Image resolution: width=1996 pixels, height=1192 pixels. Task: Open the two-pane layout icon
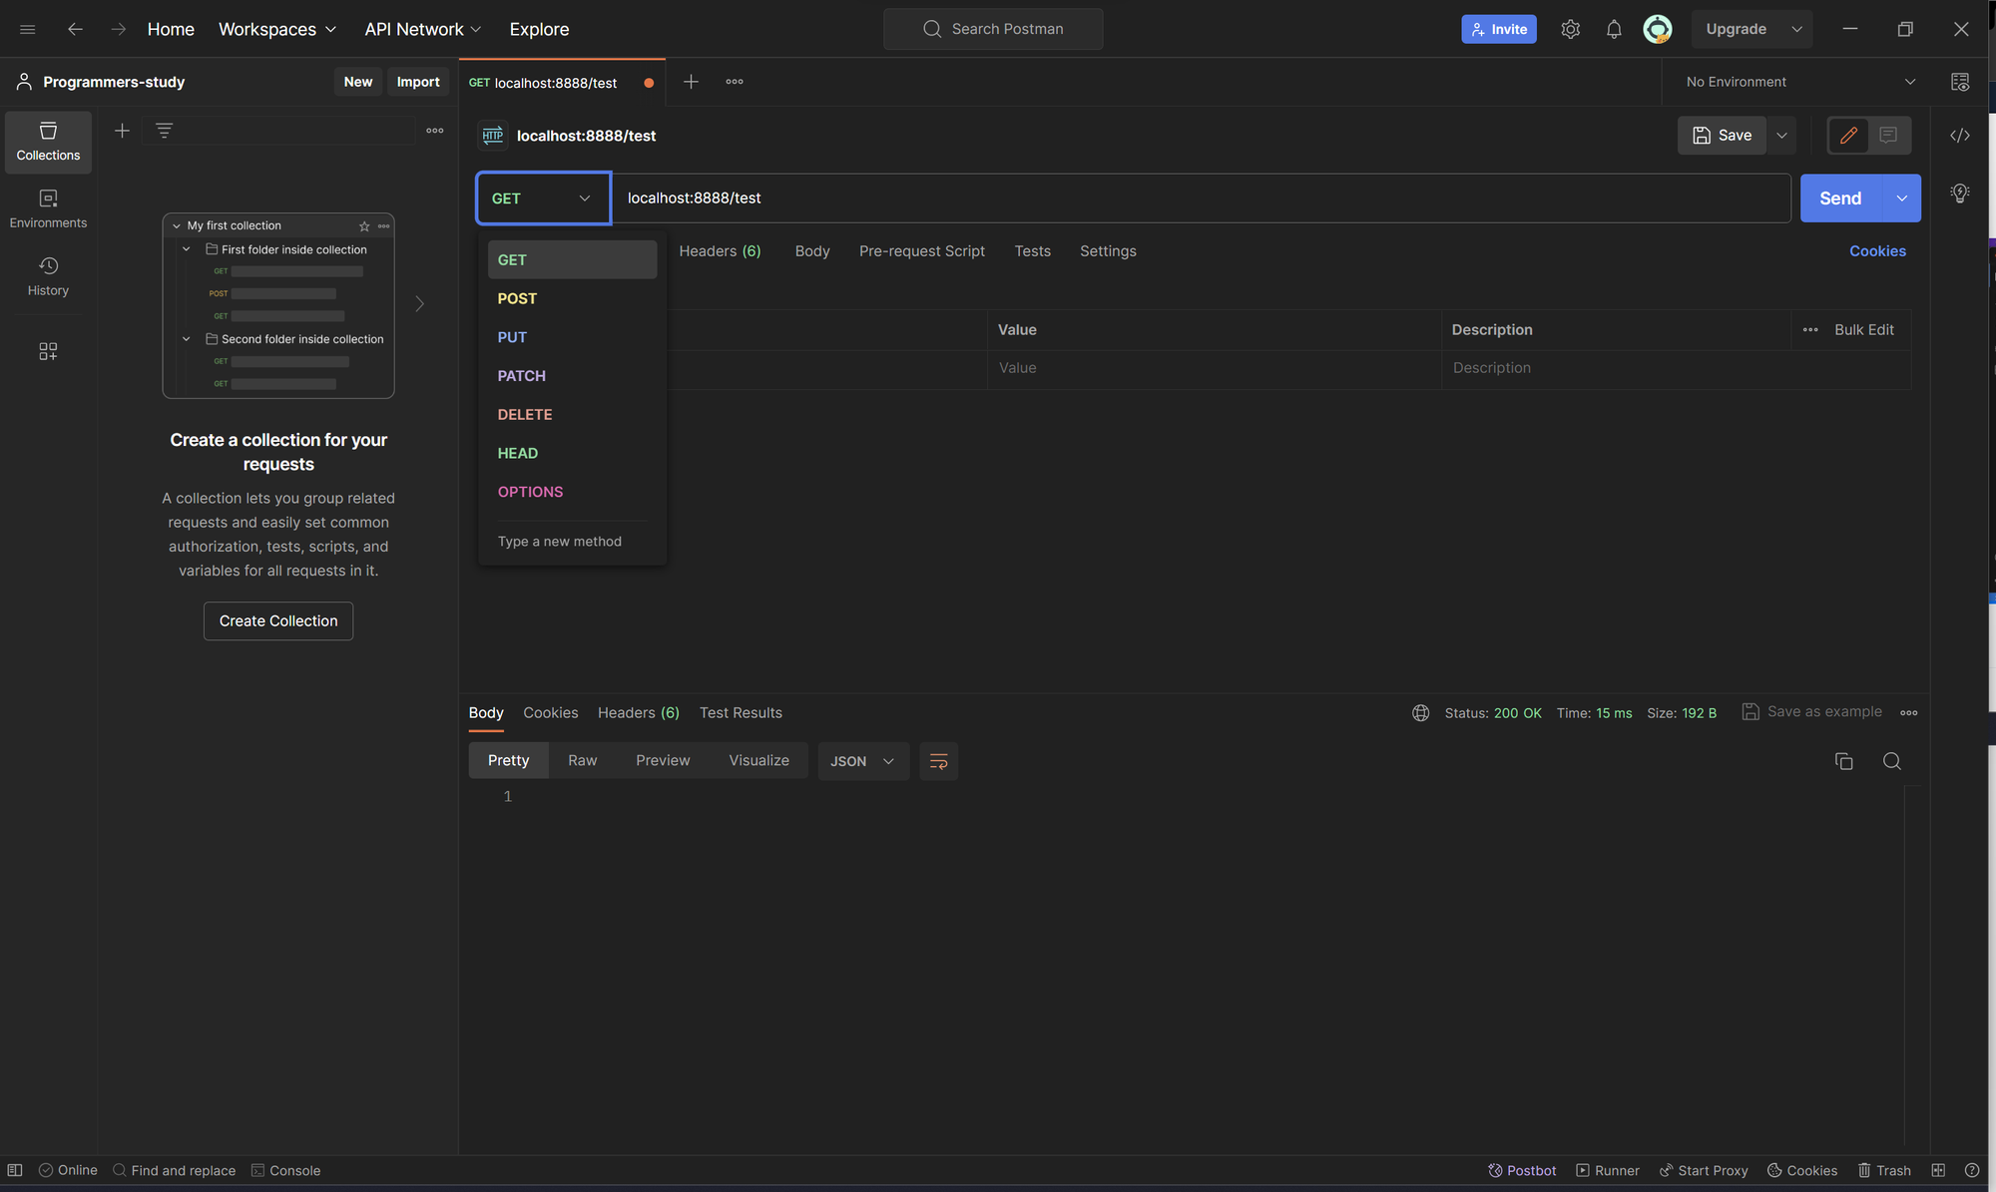[x=1938, y=1170]
